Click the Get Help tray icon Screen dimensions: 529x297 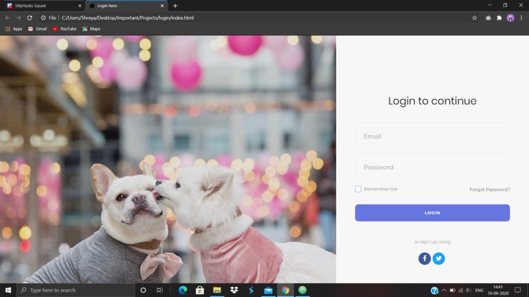coord(434,290)
